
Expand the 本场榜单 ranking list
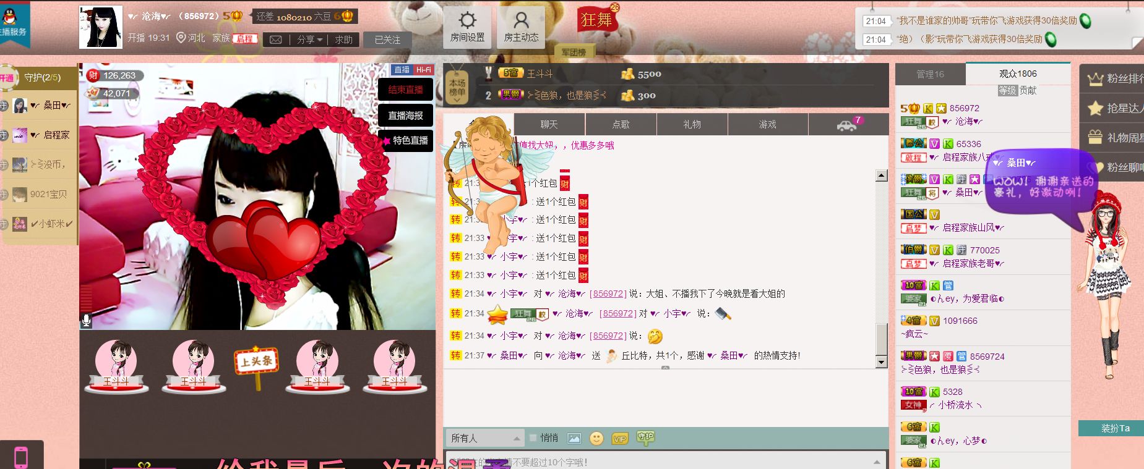(457, 87)
